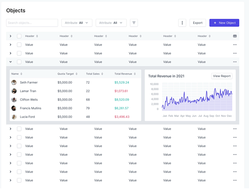
Task: Open row actions menu for first row
Action: (x=235, y=45)
